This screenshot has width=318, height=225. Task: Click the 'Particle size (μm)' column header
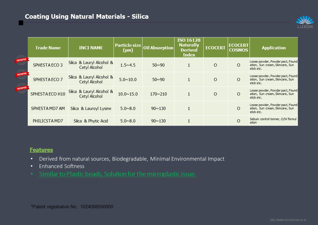(128, 48)
